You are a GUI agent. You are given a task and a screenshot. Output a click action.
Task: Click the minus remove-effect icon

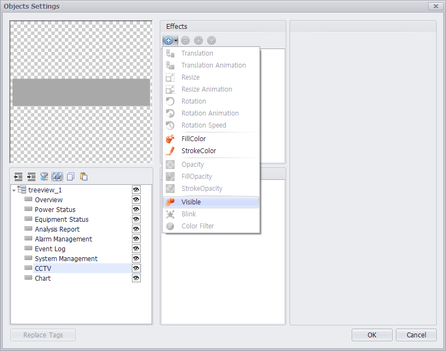point(185,40)
